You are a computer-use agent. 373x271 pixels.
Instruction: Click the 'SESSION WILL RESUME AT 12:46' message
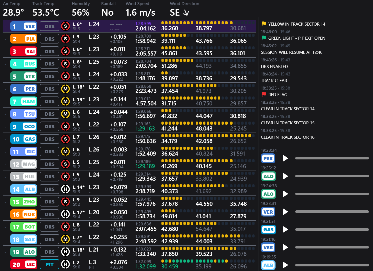[x=292, y=52]
